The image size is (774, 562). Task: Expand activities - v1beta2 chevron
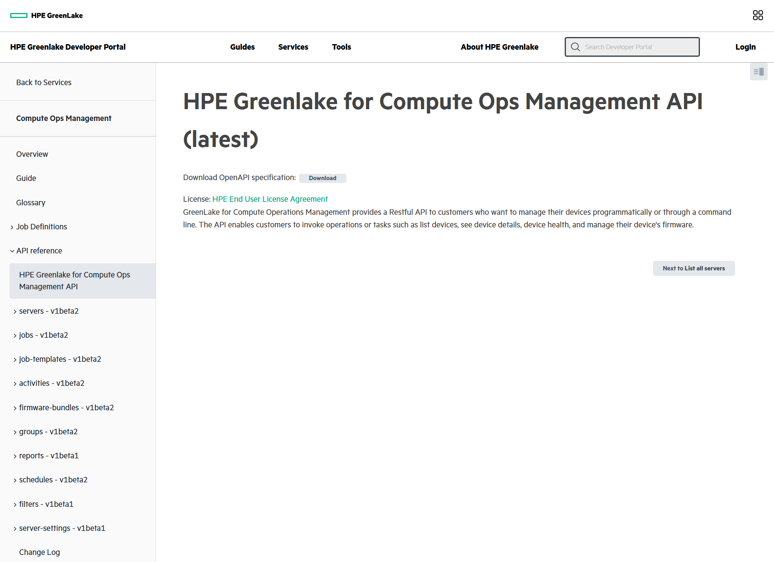pyautogui.click(x=15, y=383)
